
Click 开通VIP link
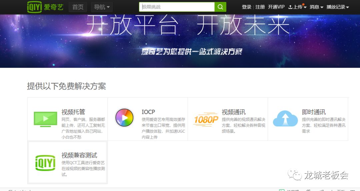point(276,7)
